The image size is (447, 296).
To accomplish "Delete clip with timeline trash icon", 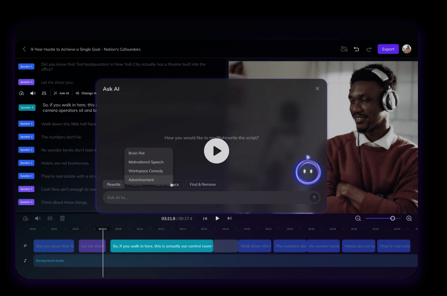I will (x=62, y=219).
